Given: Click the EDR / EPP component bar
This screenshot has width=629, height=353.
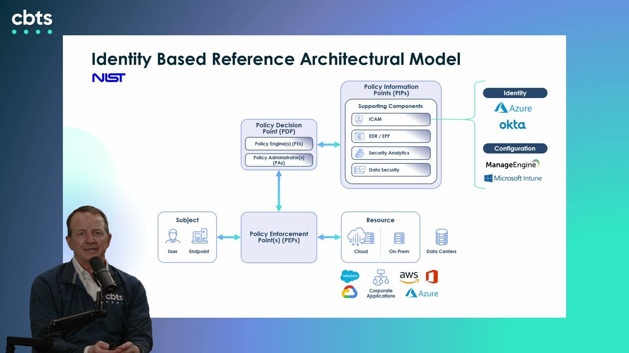Looking at the screenshot, I should [391, 136].
